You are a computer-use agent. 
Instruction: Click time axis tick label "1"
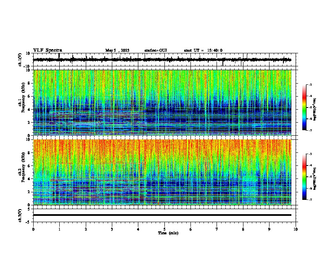[x=59, y=229]
